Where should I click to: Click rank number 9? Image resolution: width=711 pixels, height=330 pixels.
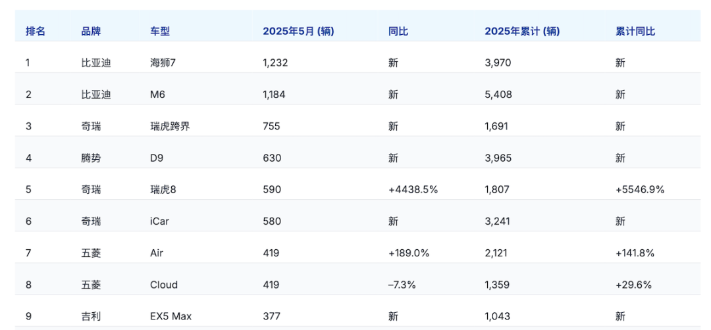pyautogui.click(x=28, y=316)
